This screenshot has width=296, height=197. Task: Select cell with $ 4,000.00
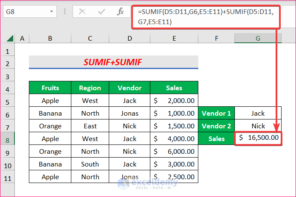(x=174, y=139)
